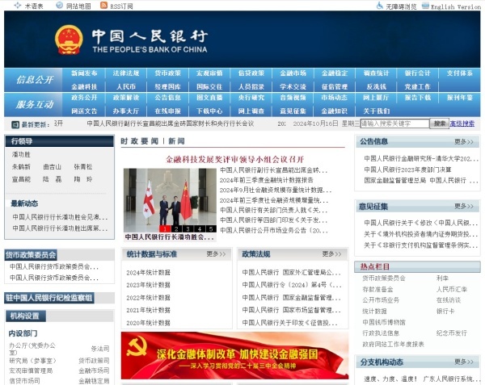
Task: Open 中国人民银行令〔2024〕第4号 policy item
Action: (x=292, y=285)
